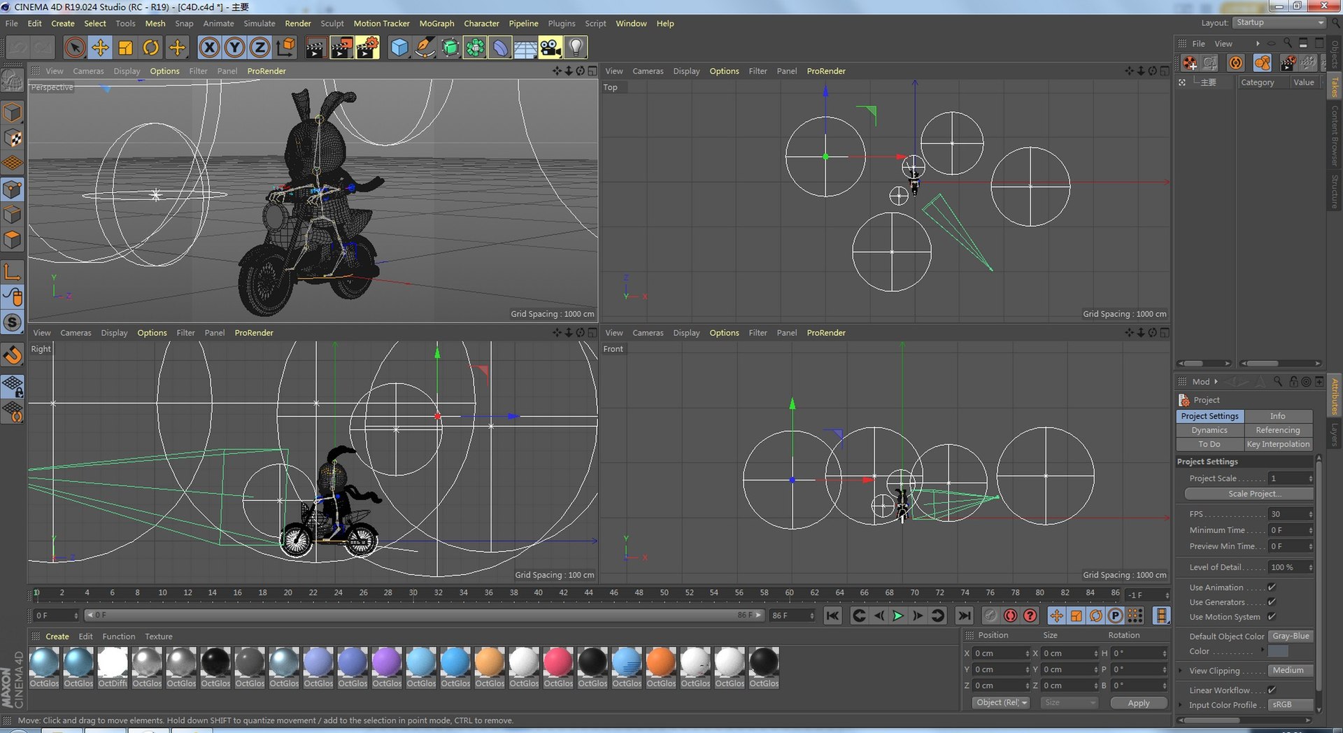The width and height of the screenshot is (1343, 733).
Task: Open Input Color Profile sRGB dropdown
Action: [x=1291, y=705]
